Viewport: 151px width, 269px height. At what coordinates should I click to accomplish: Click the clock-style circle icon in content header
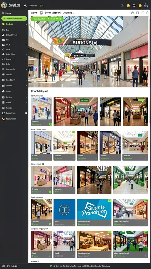point(132,13)
